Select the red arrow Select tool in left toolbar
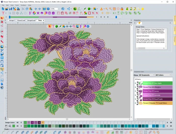 click(2, 18)
